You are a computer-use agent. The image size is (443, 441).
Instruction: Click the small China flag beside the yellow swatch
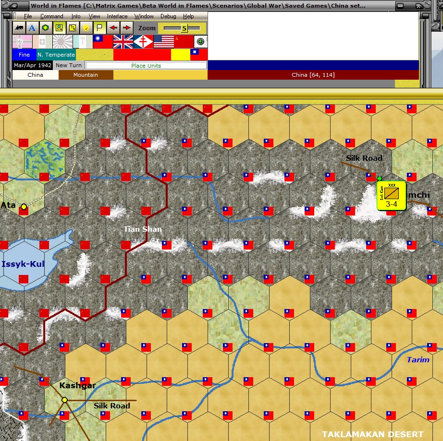(199, 55)
